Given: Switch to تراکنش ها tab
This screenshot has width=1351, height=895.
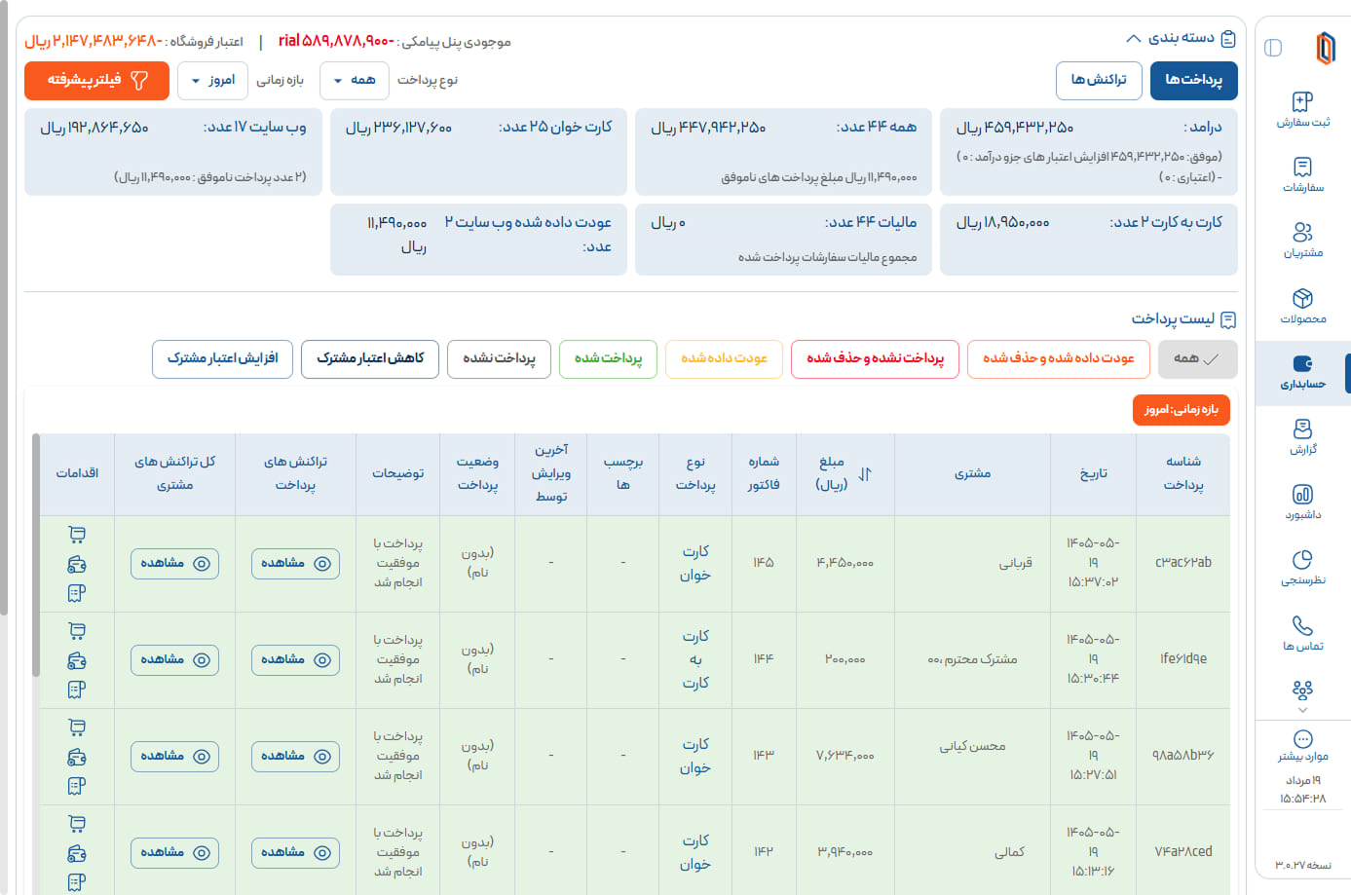Looking at the screenshot, I should pyautogui.click(x=1099, y=80).
